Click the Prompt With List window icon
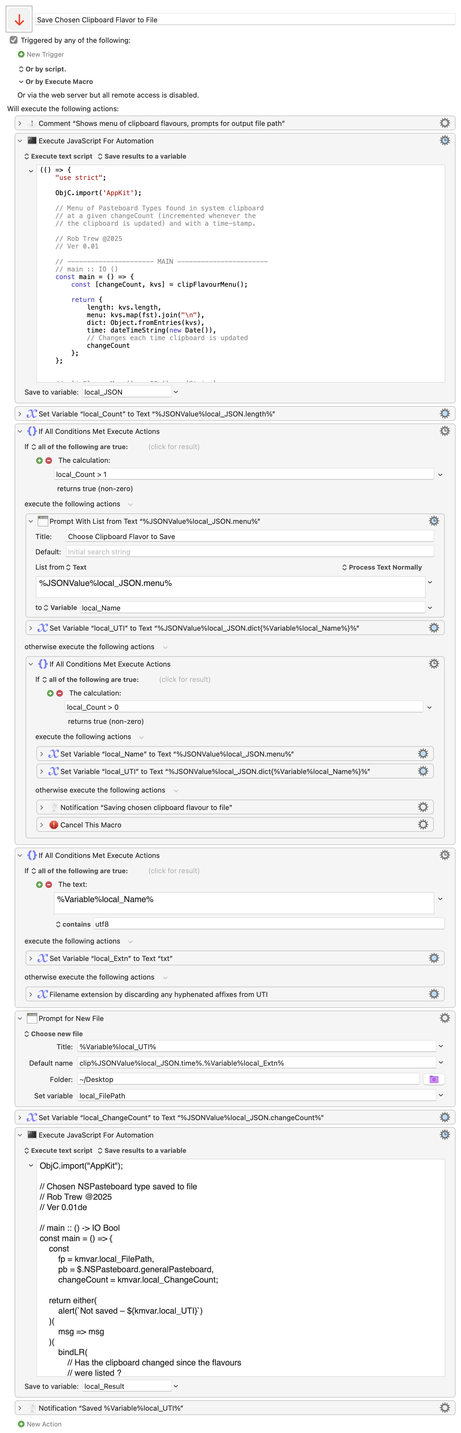Image resolution: width=461 pixels, height=1433 pixels. pyautogui.click(x=43, y=521)
